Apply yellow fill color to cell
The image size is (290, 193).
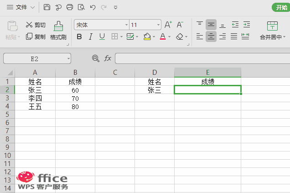click(x=147, y=37)
